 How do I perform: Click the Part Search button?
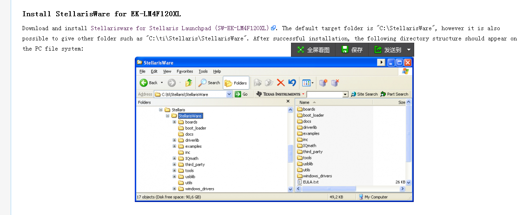click(394, 94)
